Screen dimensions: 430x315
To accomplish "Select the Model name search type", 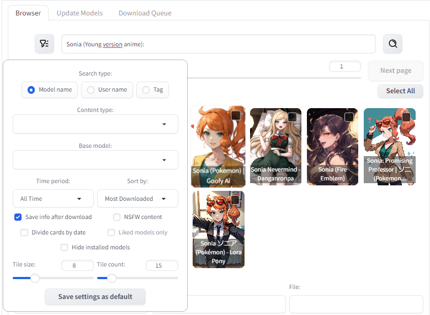I will click(50, 90).
